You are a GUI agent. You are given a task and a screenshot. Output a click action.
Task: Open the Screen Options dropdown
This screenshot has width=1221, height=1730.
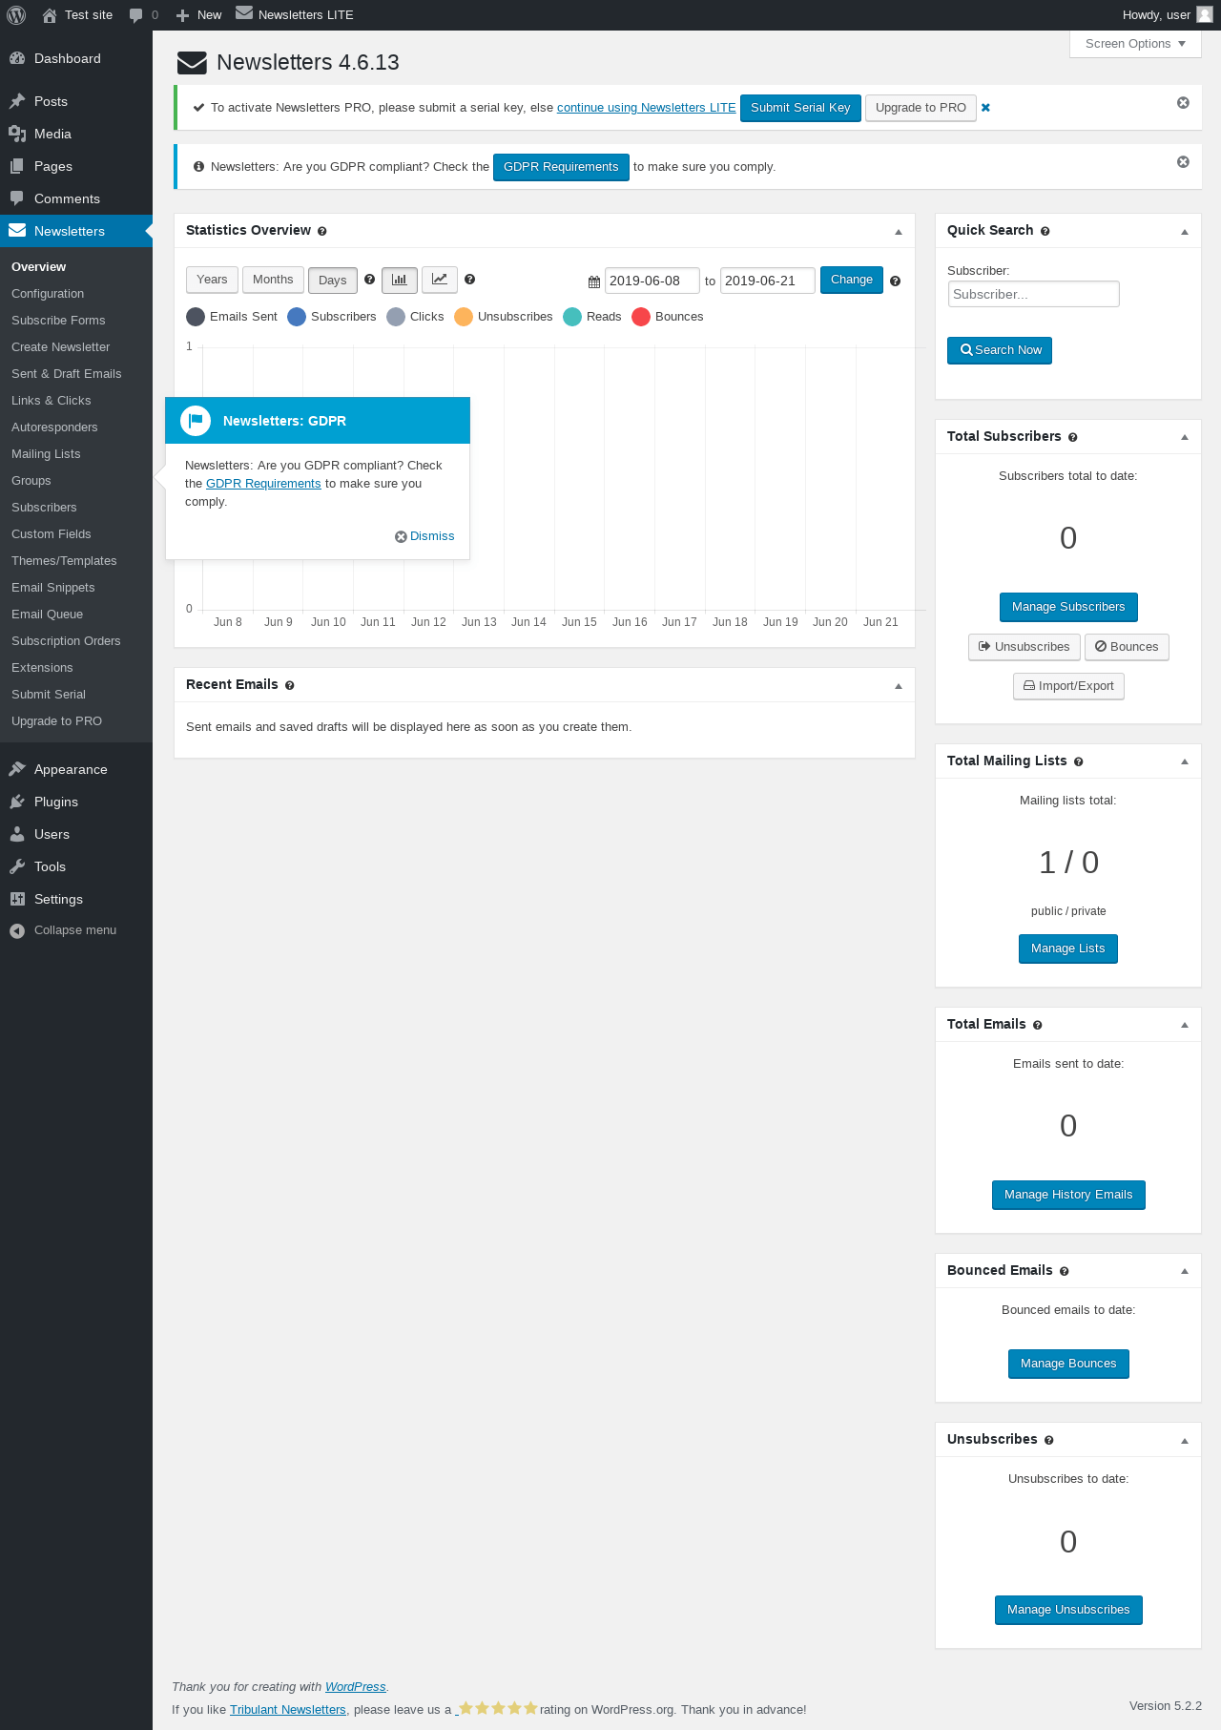tap(1135, 44)
